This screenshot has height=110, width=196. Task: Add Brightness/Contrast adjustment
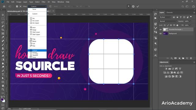coord(166,69)
